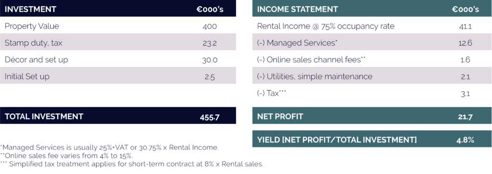This screenshot has height=174, width=492.
Task: Click the 23.2 stamp duty amount
Action: [209, 43]
